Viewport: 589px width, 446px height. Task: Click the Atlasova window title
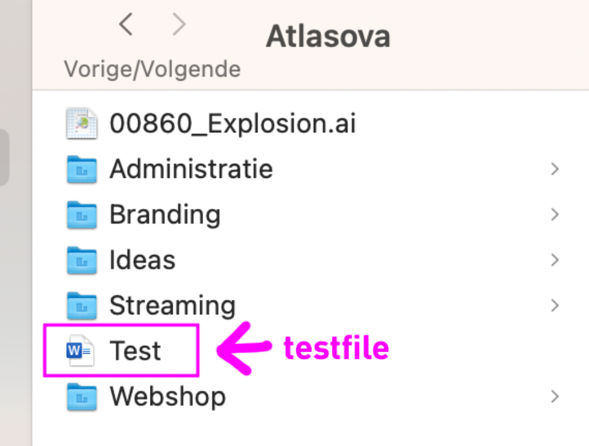(x=328, y=36)
